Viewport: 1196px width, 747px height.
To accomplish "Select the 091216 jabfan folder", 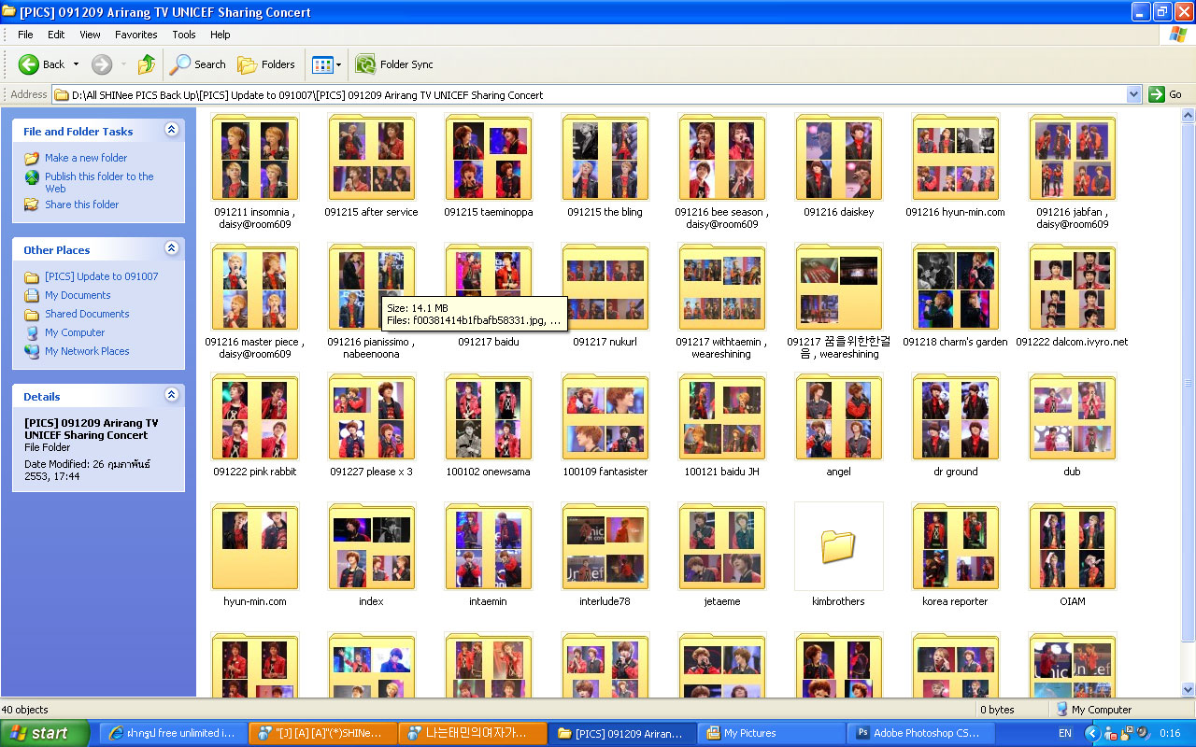I will tap(1073, 158).
